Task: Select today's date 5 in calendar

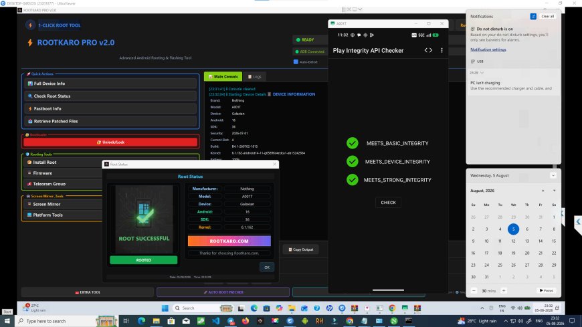Action: tap(513, 229)
